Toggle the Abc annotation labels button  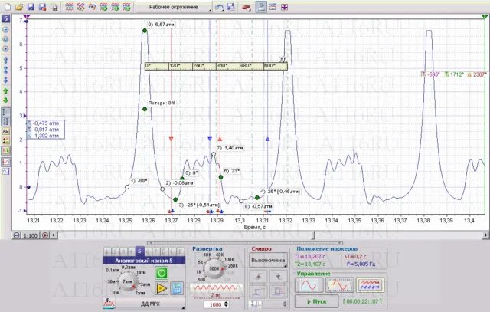[5, 131]
